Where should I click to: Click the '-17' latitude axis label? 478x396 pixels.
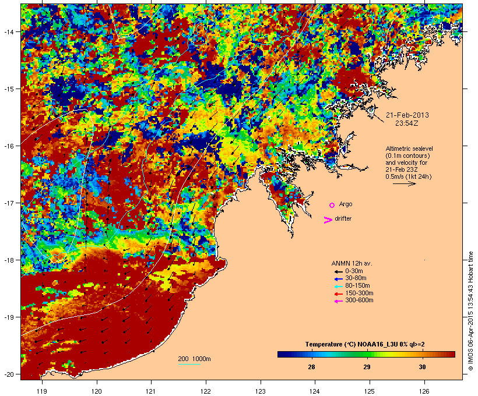tap(9, 203)
